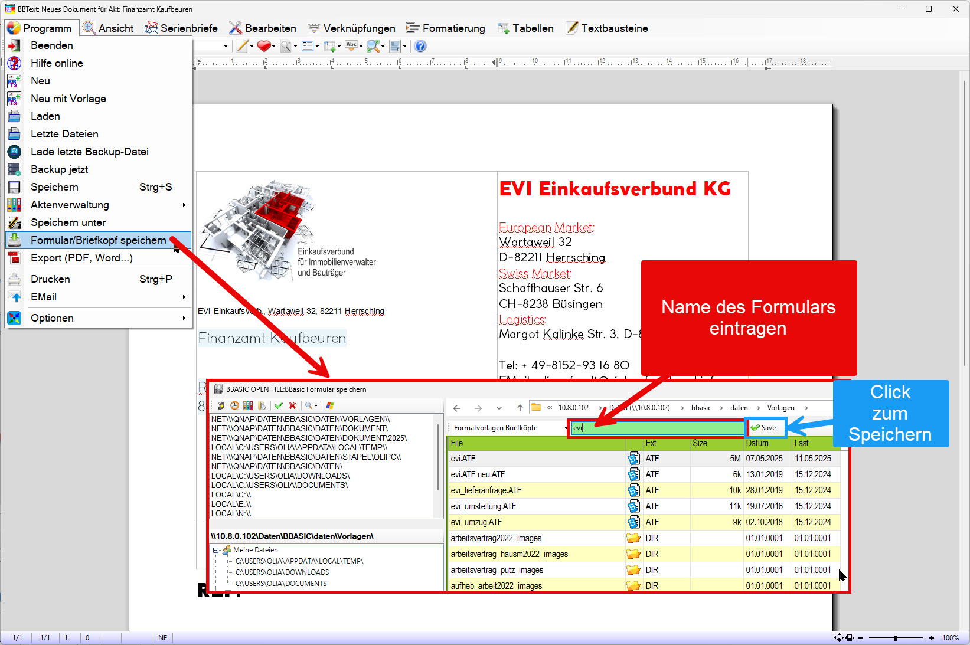The image size is (970, 645).
Task: Click the bbasic breadcrumb segment
Action: pos(701,408)
